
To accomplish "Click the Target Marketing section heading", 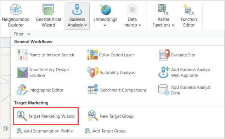I will pyautogui.click(x=31, y=103).
